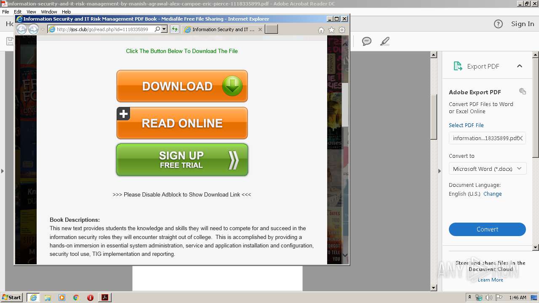Open Acrobat Help question mark icon

coord(498,24)
